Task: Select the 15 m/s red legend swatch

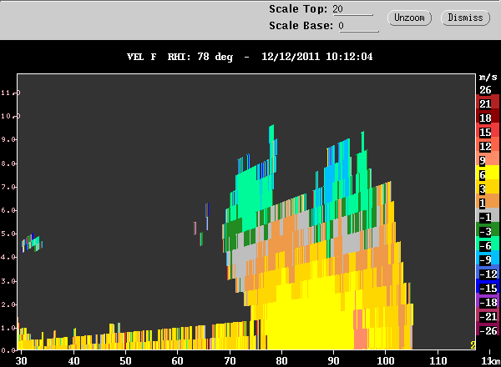Action: pyautogui.click(x=488, y=132)
